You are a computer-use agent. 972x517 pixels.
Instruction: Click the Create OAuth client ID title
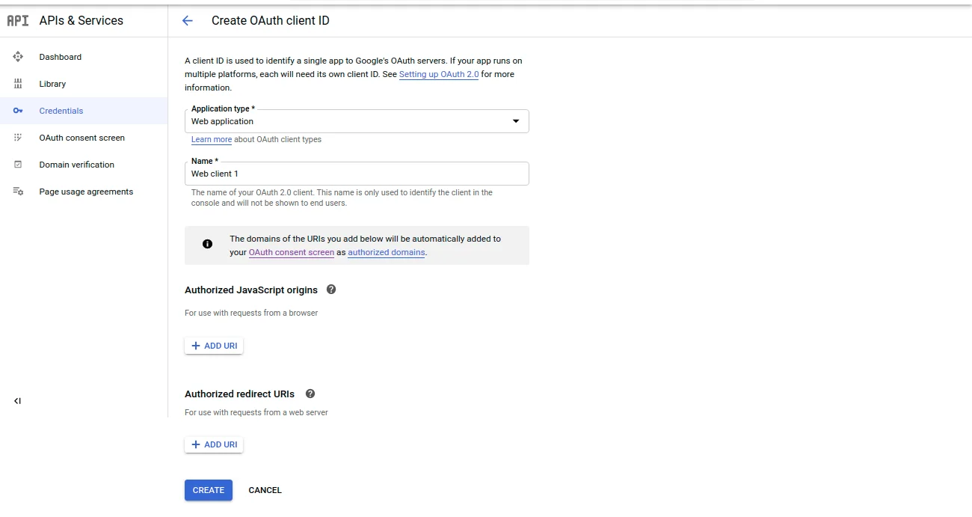click(x=271, y=21)
